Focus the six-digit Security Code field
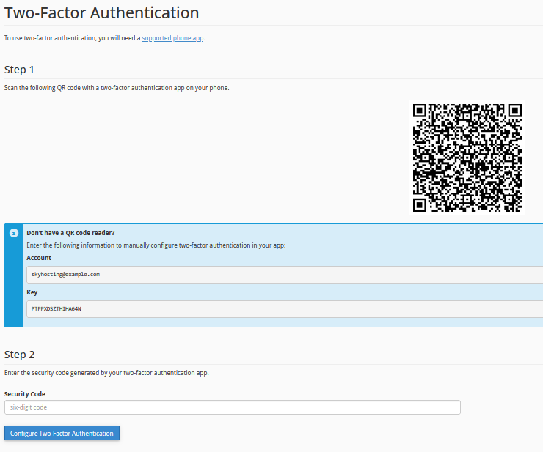Viewport: 543px width, 452px height. click(232, 407)
